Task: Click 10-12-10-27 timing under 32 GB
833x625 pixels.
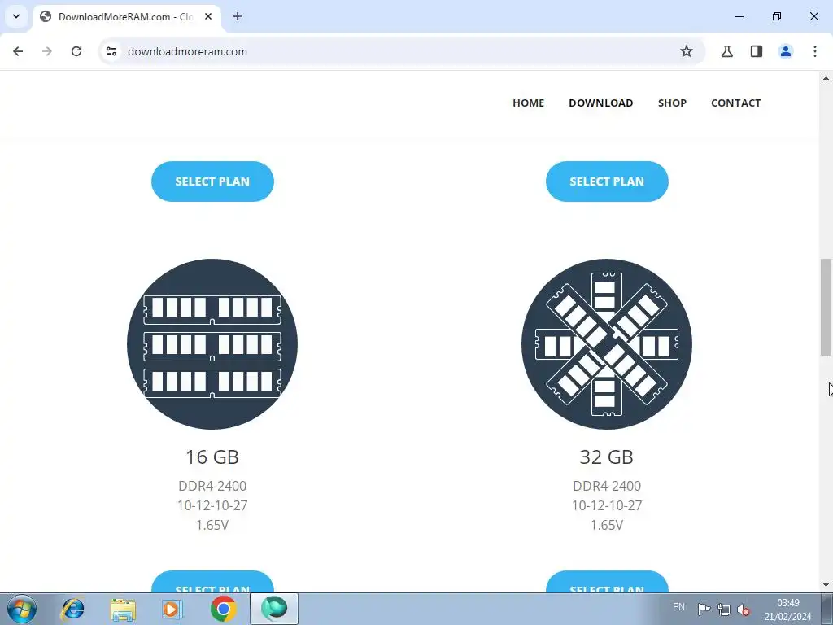Action: pyautogui.click(x=607, y=505)
